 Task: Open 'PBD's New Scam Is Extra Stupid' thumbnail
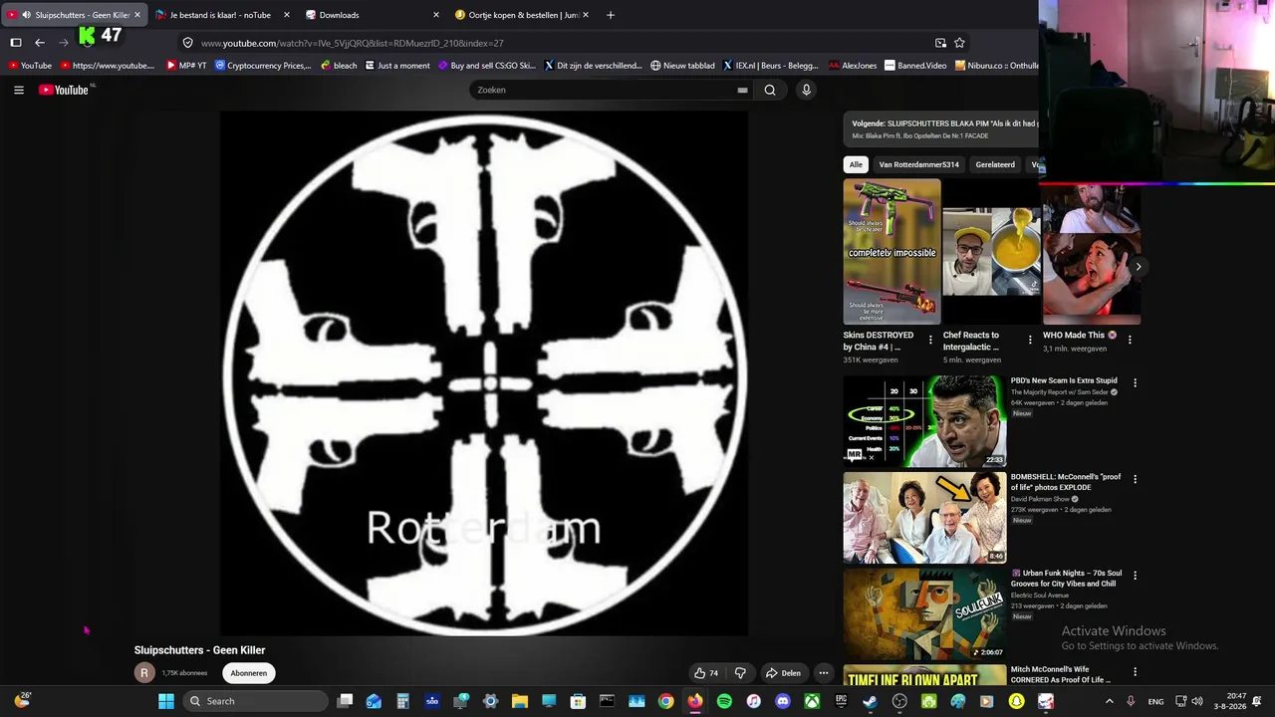pyautogui.click(x=924, y=421)
